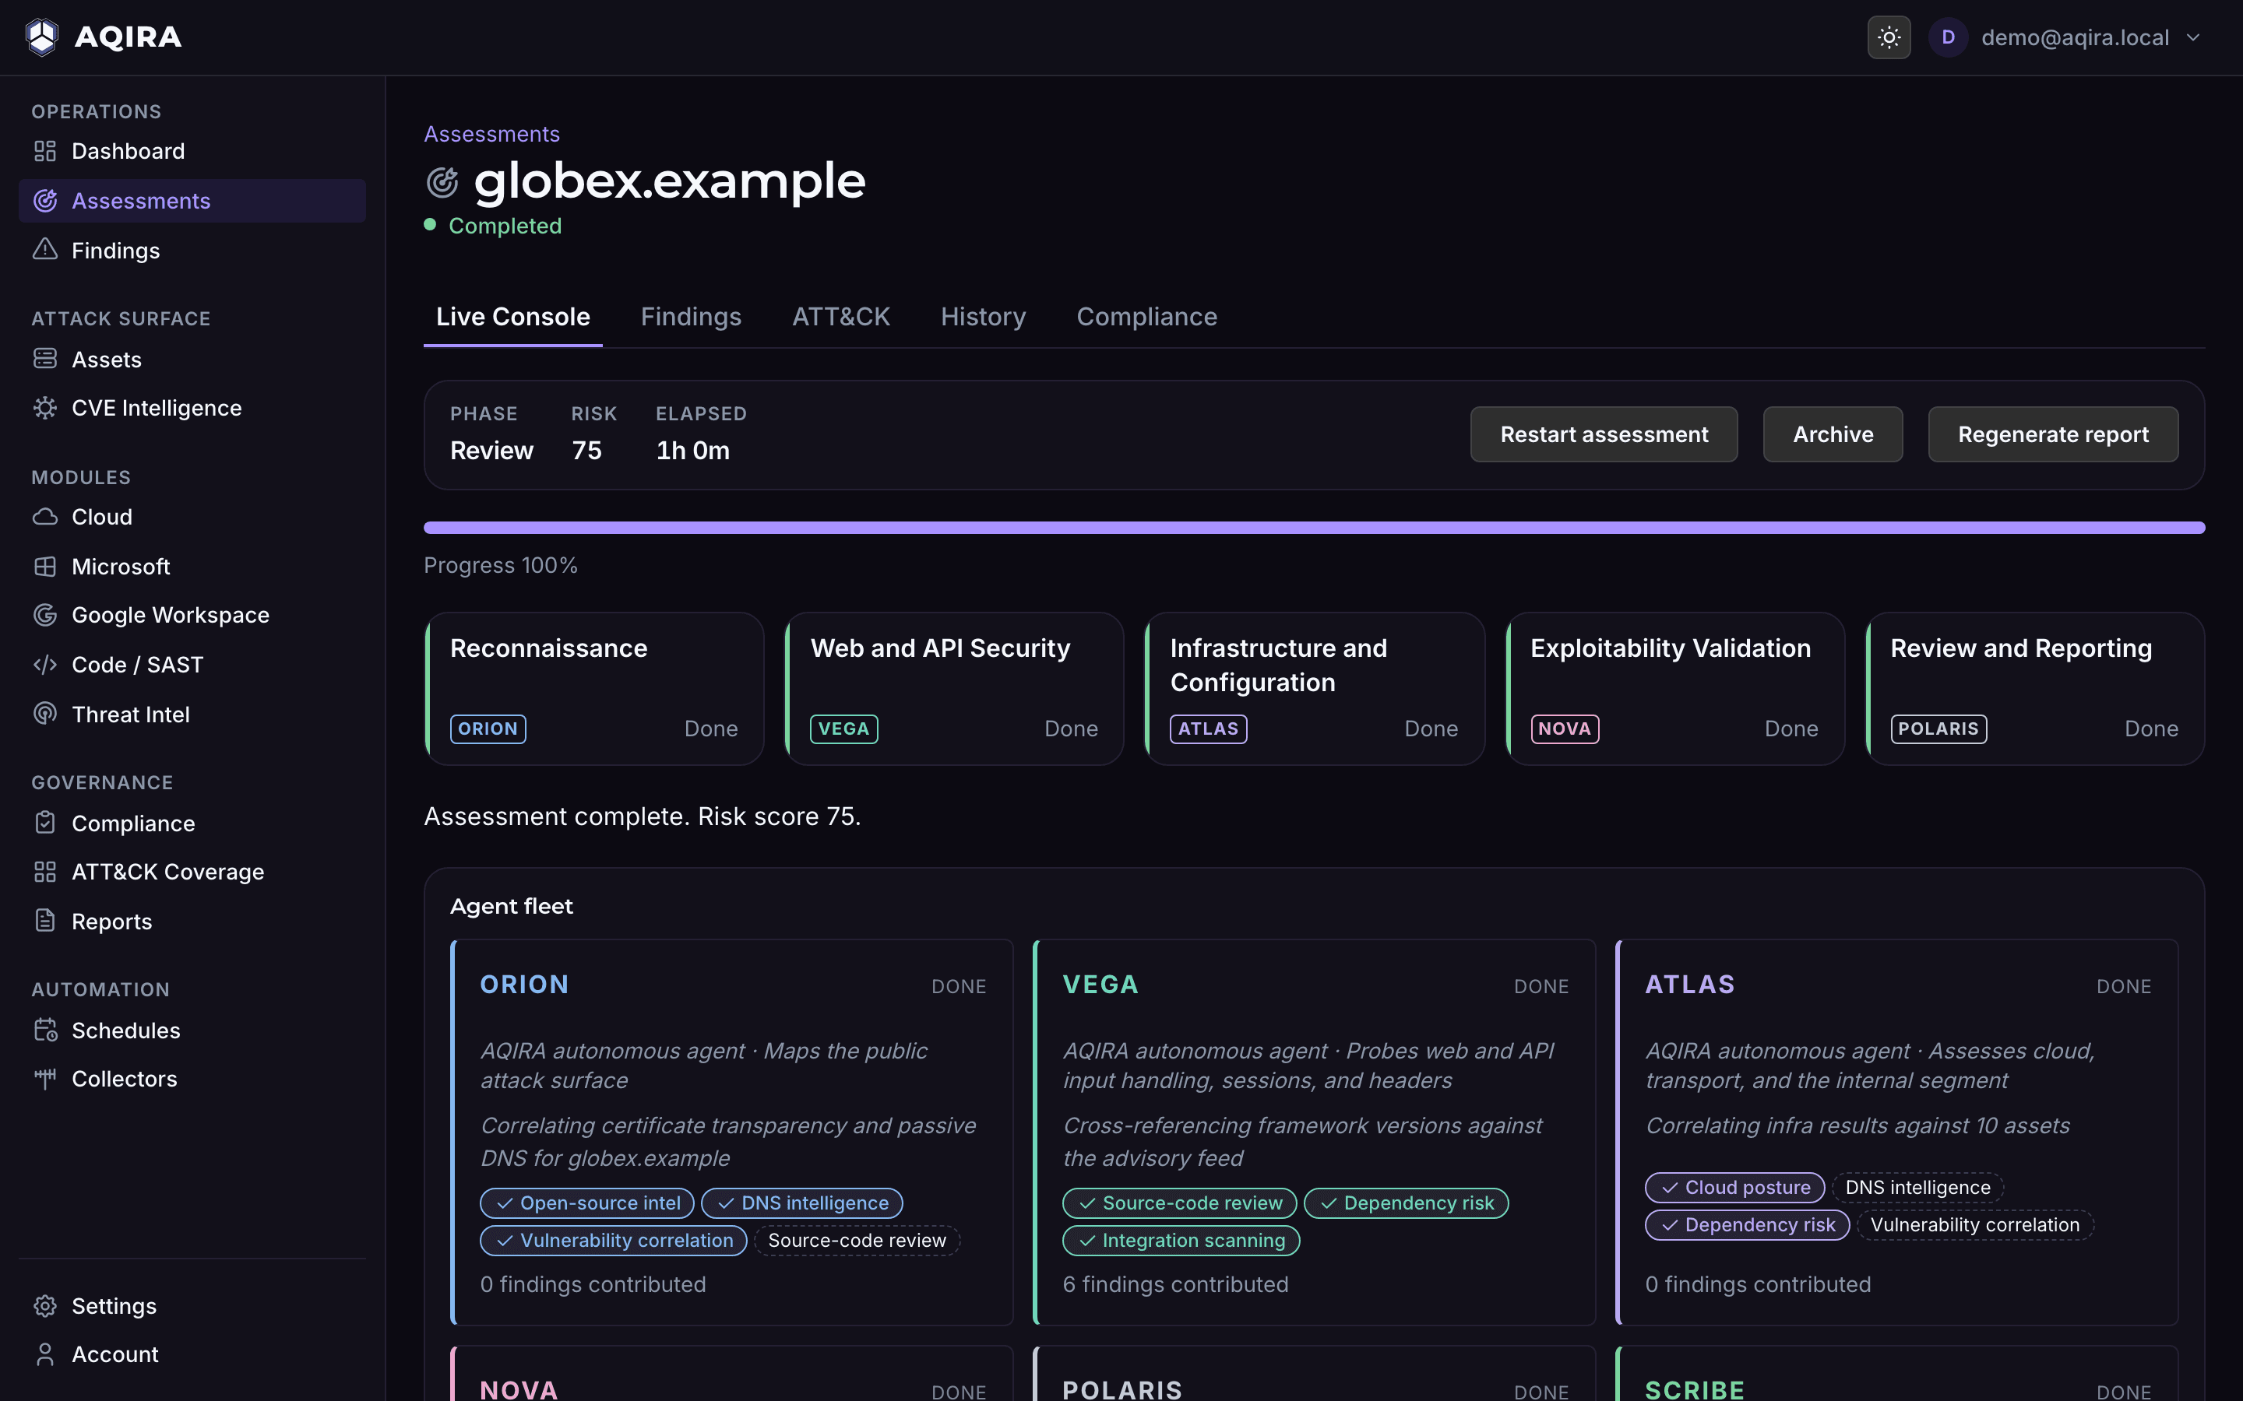
Task: Open the Cloud module icon
Action: [x=44, y=516]
